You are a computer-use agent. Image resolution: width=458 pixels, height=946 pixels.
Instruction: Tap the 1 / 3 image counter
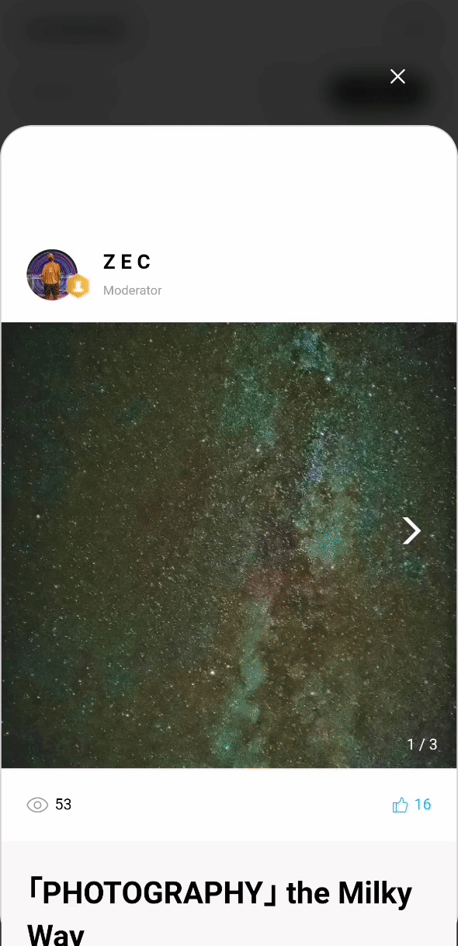[422, 744]
